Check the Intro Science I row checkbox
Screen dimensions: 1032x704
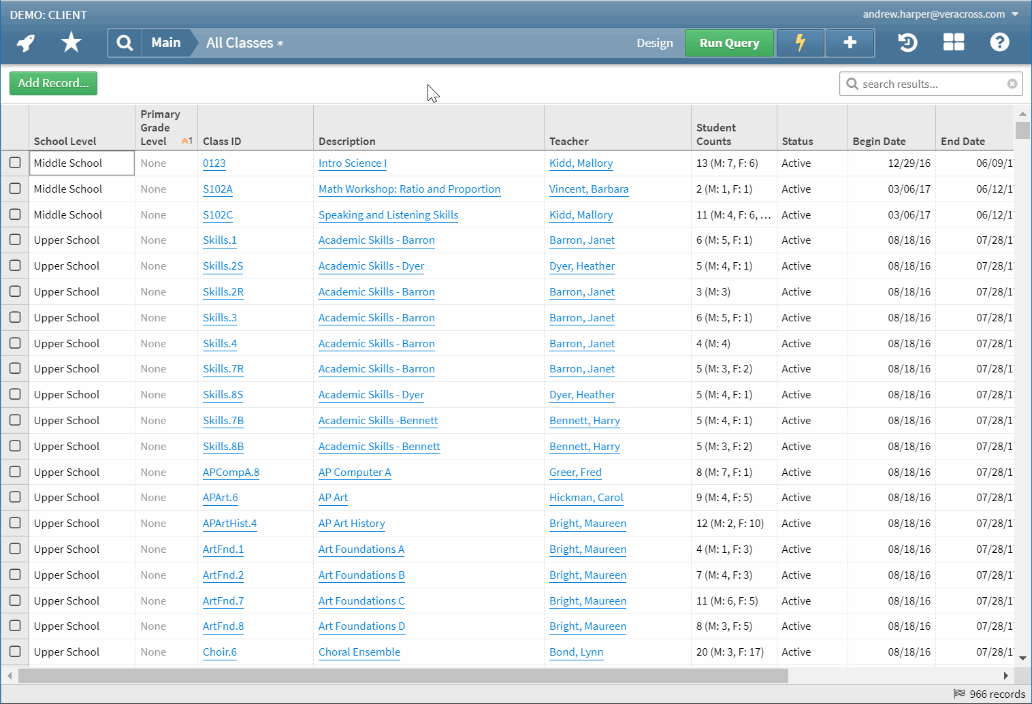(x=15, y=163)
